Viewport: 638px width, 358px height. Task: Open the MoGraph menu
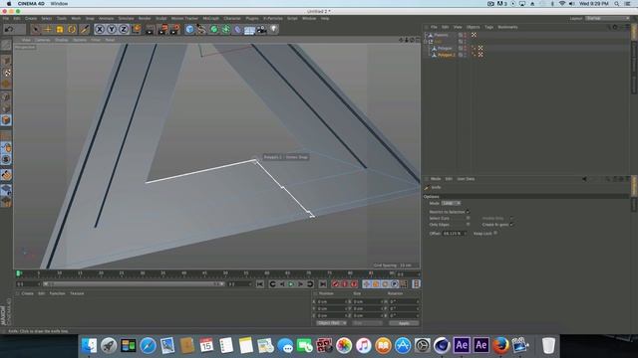point(210,18)
